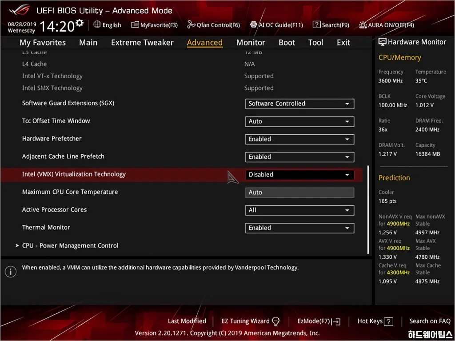Open the Boot tab
This screenshot has height=341, width=455.
click(287, 42)
